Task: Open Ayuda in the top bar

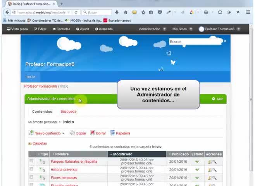Action: coord(83,29)
